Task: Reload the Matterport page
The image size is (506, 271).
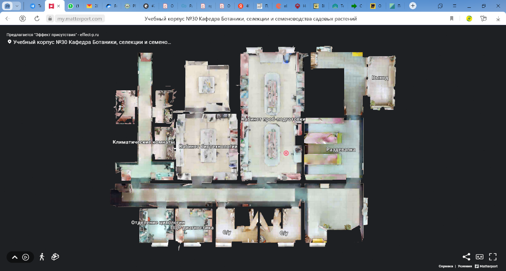Action: tap(37, 19)
